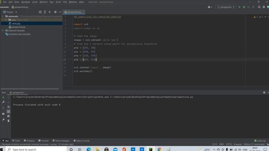The image size is (269, 151).
Task: Open the View menu
Action: point(17,2)
